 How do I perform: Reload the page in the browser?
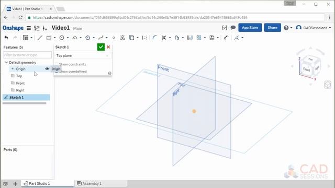point(20,17)
